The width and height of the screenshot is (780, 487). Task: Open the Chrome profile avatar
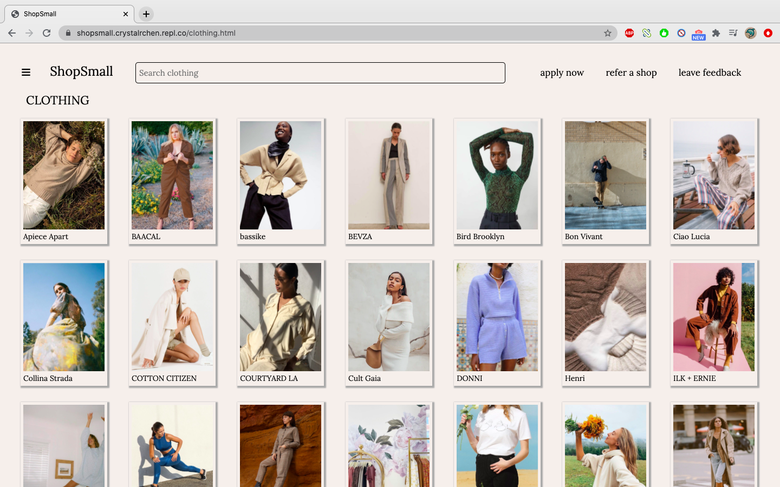tap(751, 33)
